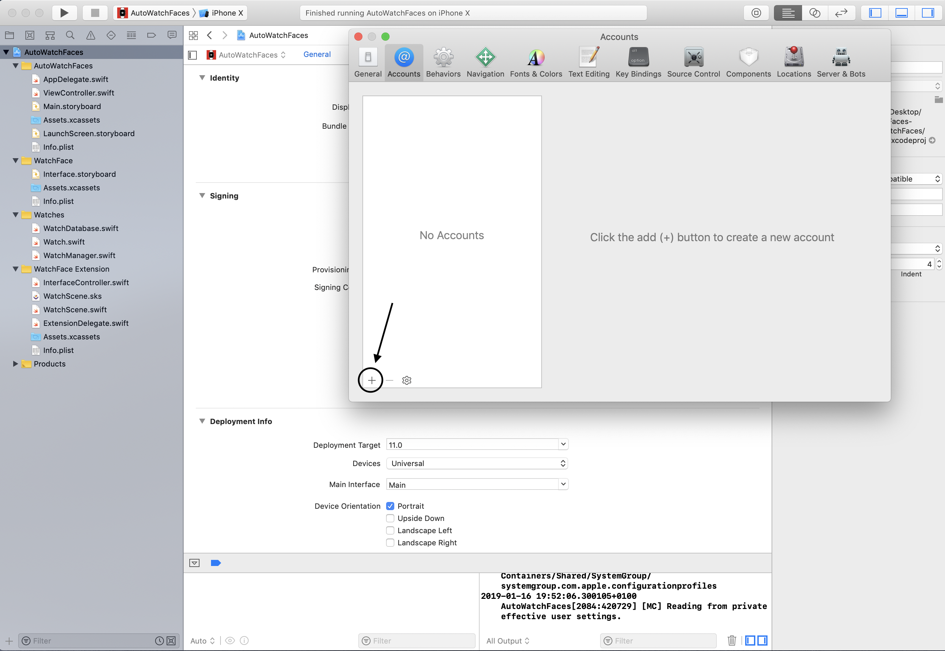The image size is (945, 651).
Task: Expand the Products folder
Action: point(16,364)
